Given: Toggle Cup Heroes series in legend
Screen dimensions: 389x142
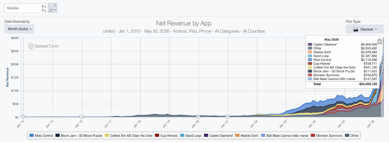Looking at the screenshot, I should click(166, 135).
